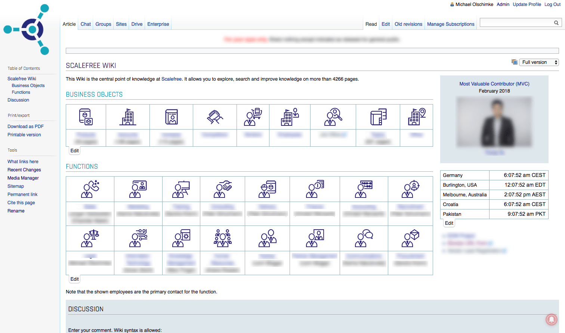565x333 pixels.
Task: Open the stacked documents icon
Action: 378,117
